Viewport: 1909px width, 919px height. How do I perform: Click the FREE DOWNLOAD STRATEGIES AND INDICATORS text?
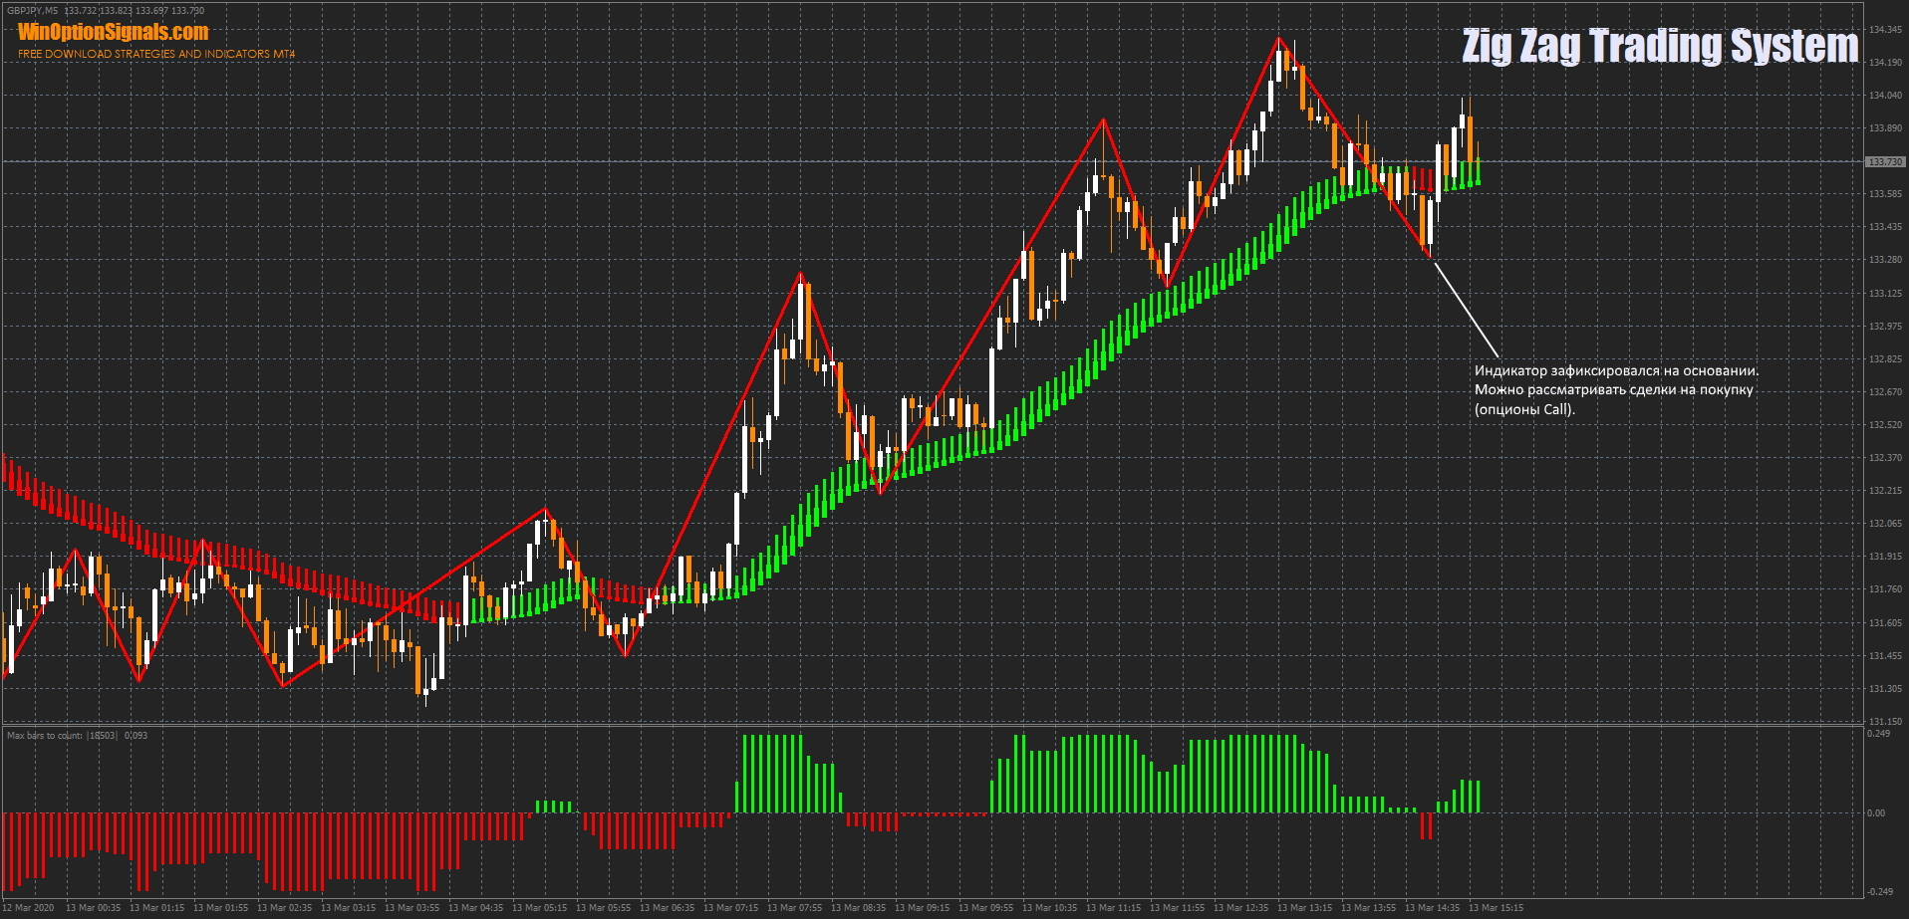point(156,54)
